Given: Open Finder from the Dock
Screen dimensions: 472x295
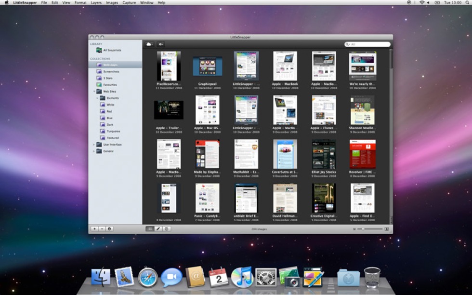Looking at the screenshot, I should click(101, 277).
